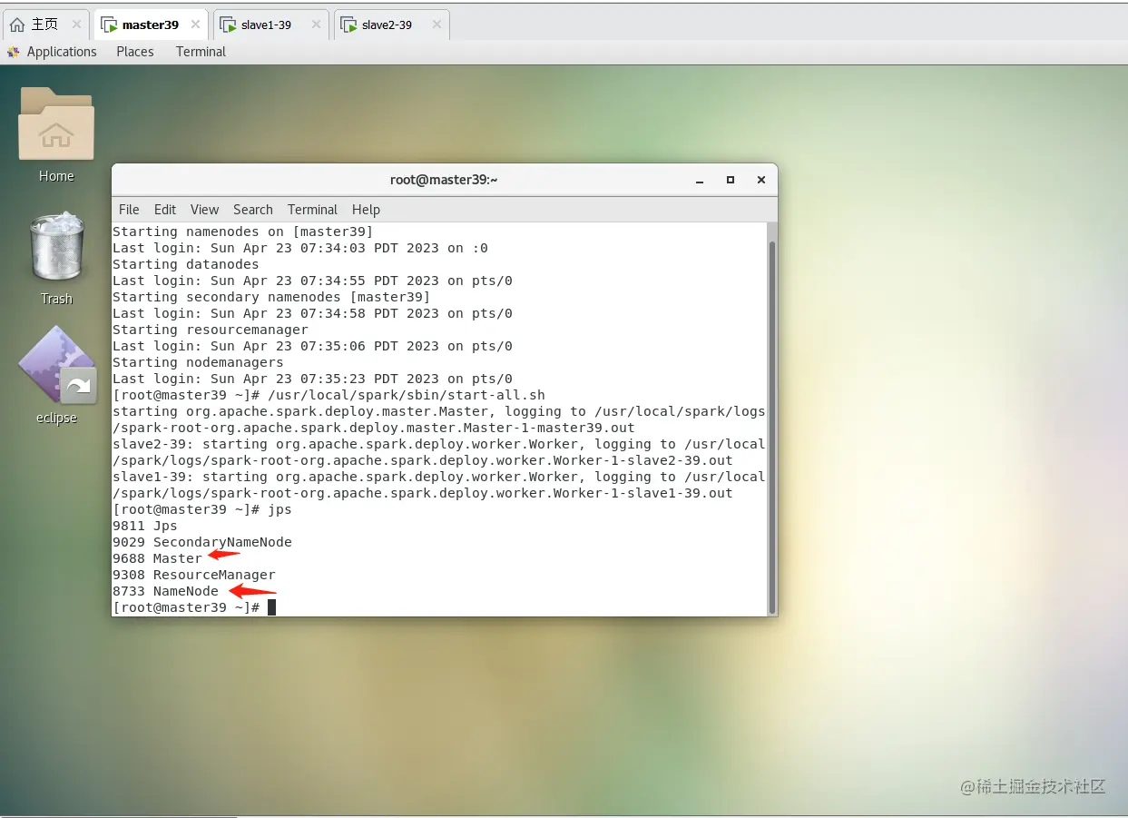Click the '9688 Master' output line

click(x=157, y=558)
